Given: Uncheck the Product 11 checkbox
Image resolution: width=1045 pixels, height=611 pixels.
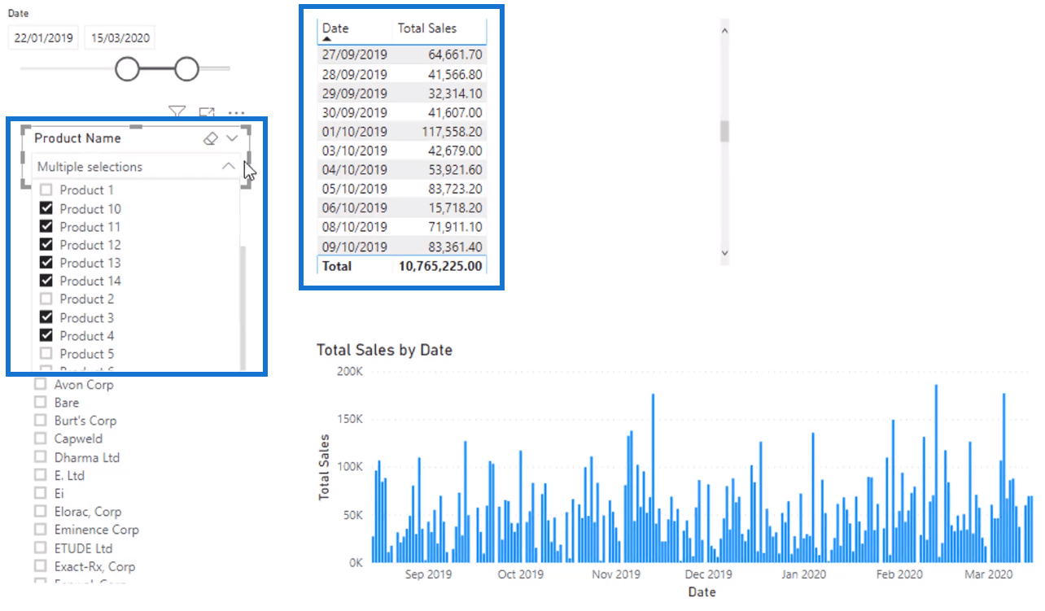Looking at the screenshot, I should [46, 226].
